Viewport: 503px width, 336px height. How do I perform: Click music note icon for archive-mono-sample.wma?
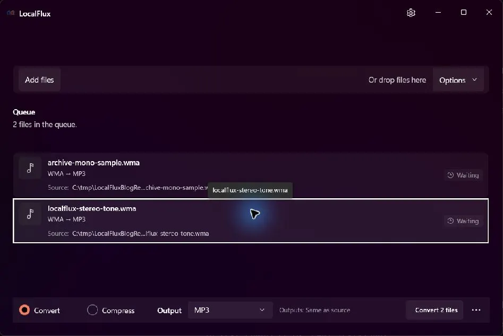coord(30,168)
